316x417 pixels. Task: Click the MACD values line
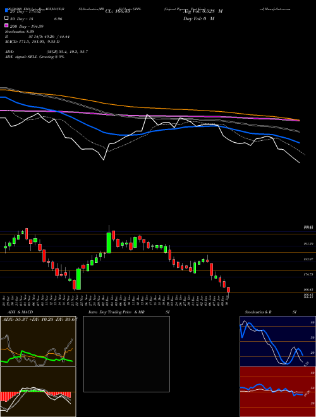point(32,42)
